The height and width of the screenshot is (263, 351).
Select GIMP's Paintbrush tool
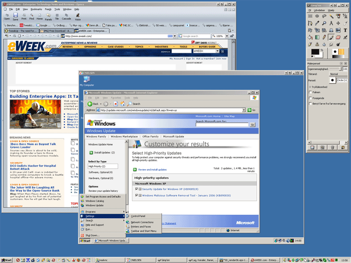(331, 37)
